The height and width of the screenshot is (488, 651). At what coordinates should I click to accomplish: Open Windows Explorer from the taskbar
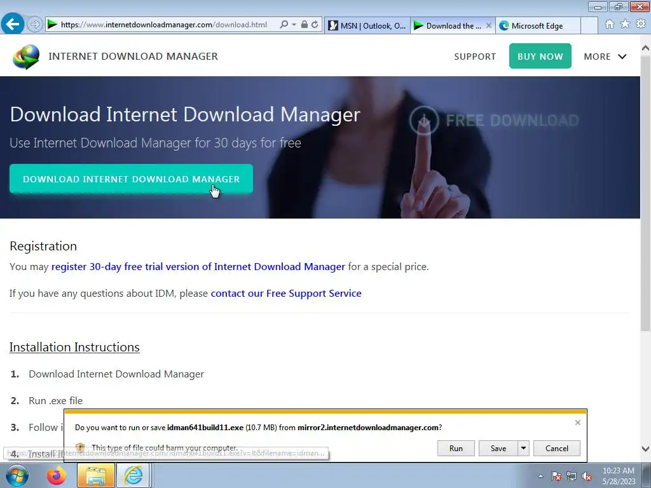[x=95, y=475]
